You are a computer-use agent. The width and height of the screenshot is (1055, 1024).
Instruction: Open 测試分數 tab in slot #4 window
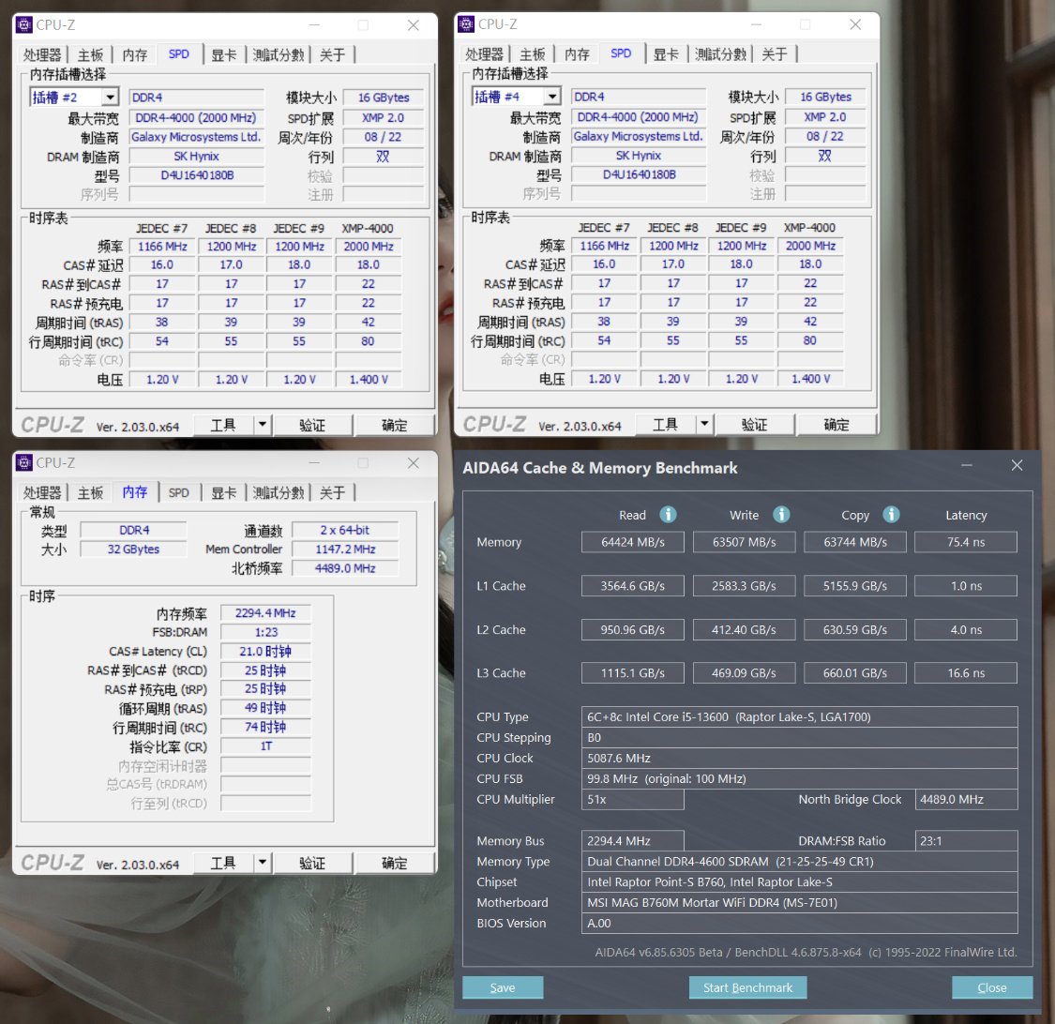point(720,53)
